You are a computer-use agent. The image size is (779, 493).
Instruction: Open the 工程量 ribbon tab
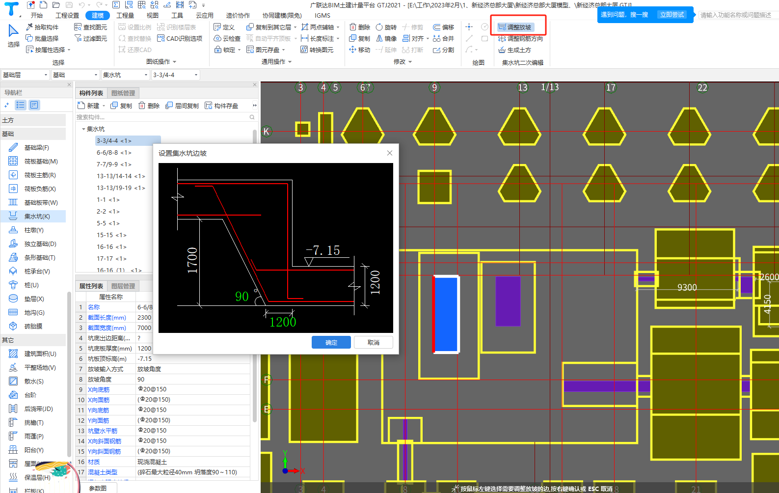tap(125, 15)
